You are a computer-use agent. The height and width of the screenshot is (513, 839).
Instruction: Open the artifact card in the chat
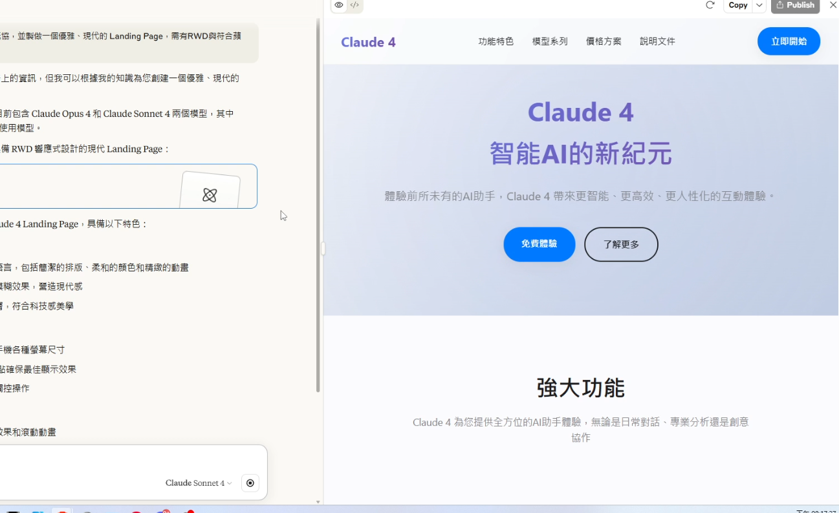click(129, 186)
